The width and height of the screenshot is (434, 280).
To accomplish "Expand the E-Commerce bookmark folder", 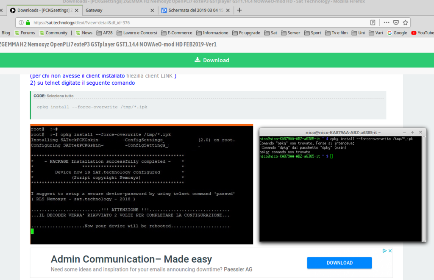I will pyautogui.click(x=177, y=33).
